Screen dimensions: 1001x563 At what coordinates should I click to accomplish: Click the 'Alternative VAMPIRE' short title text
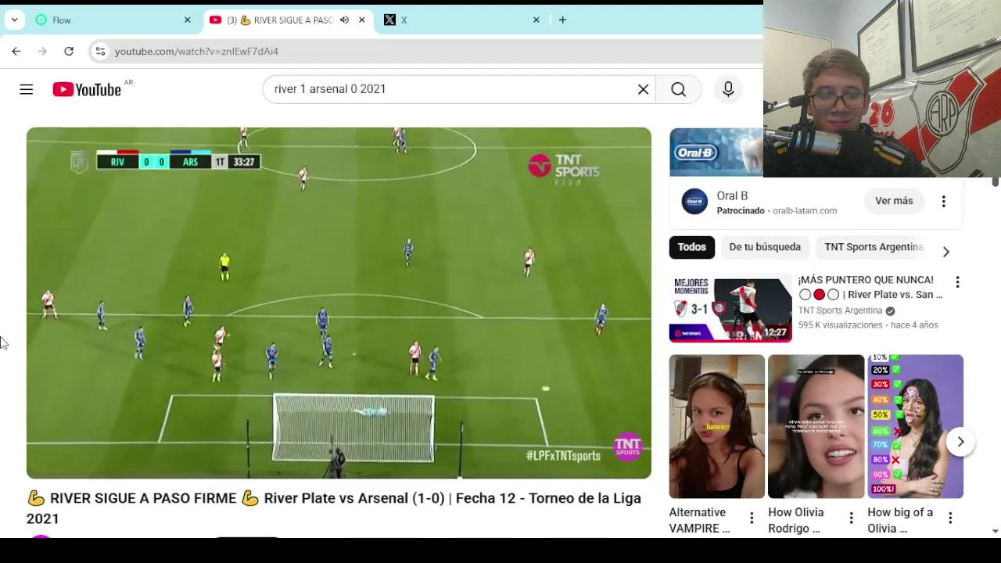(x=700, y=520)
